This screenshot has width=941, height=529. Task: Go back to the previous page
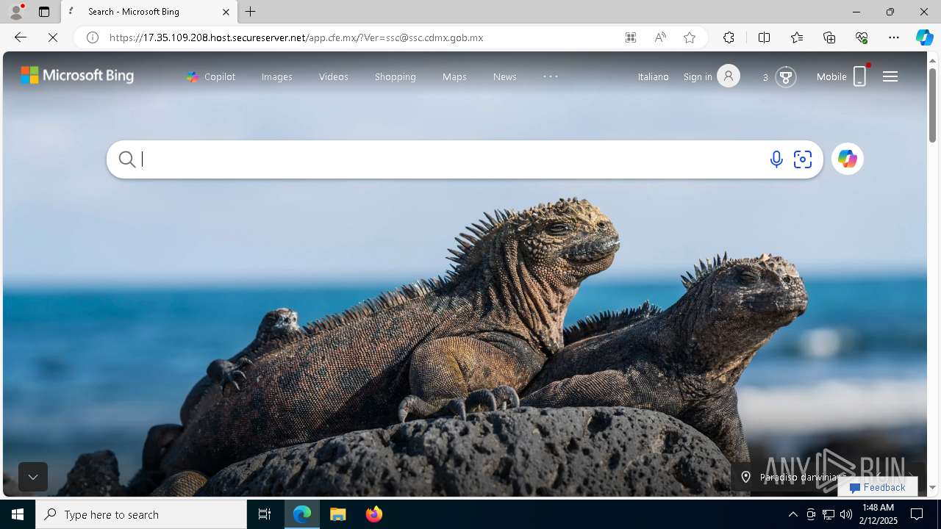tap(20, 37)
